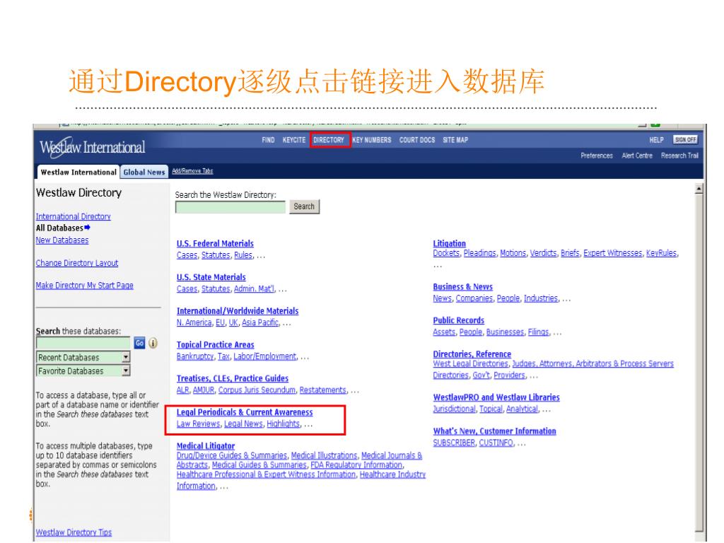Open the Restatements link
The height and width of the screenshot is (543, 724).
click(322, 390)
